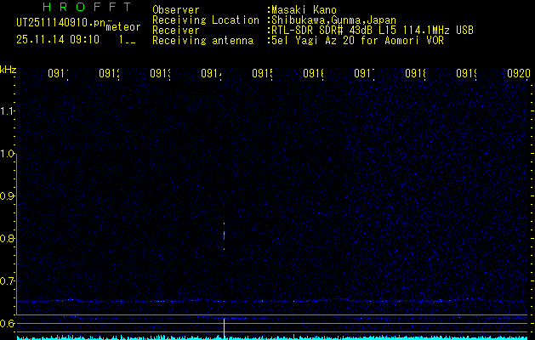Click the 'Receiver' field label
The height and width of the screenshot is (340, 535).
(176, 30)
